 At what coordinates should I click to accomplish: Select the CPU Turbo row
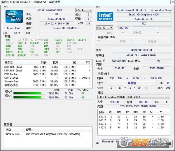[x=48, y=74]
